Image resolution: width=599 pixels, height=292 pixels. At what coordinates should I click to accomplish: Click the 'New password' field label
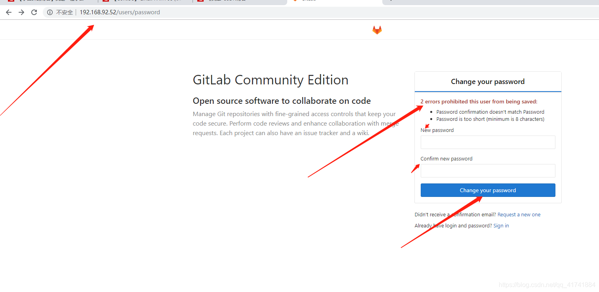pyautogui.click(x=437, y=130)
